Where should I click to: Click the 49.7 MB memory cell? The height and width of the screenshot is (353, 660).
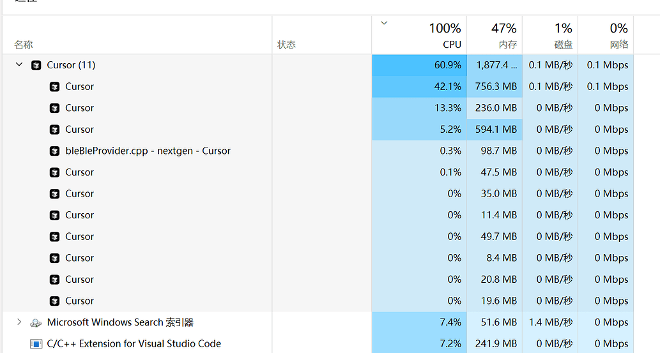coord(495,237)
